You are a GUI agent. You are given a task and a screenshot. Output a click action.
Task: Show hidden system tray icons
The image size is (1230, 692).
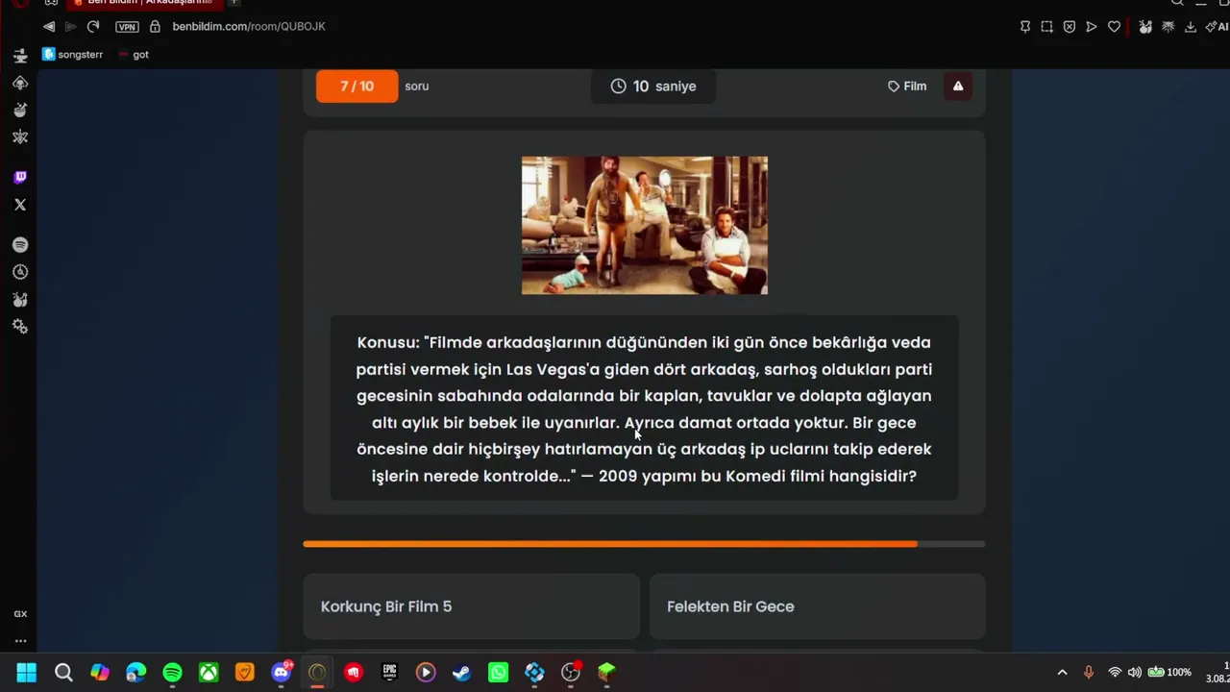pyautogui.click(x=1062, y=673)
